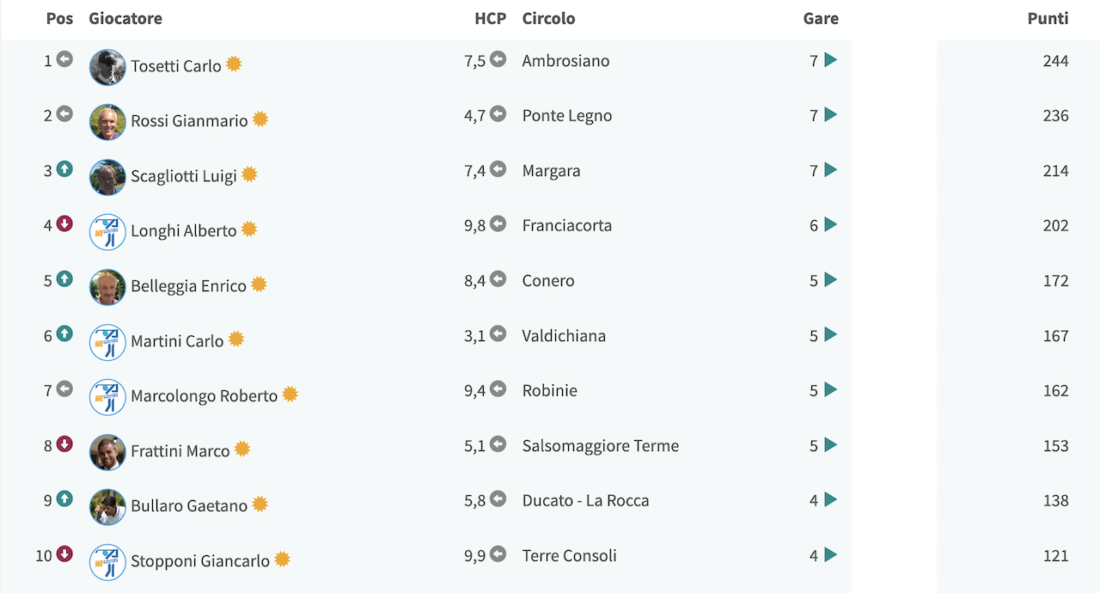Click the sun badge next to Frattini Marco

(x=242, y=449)
